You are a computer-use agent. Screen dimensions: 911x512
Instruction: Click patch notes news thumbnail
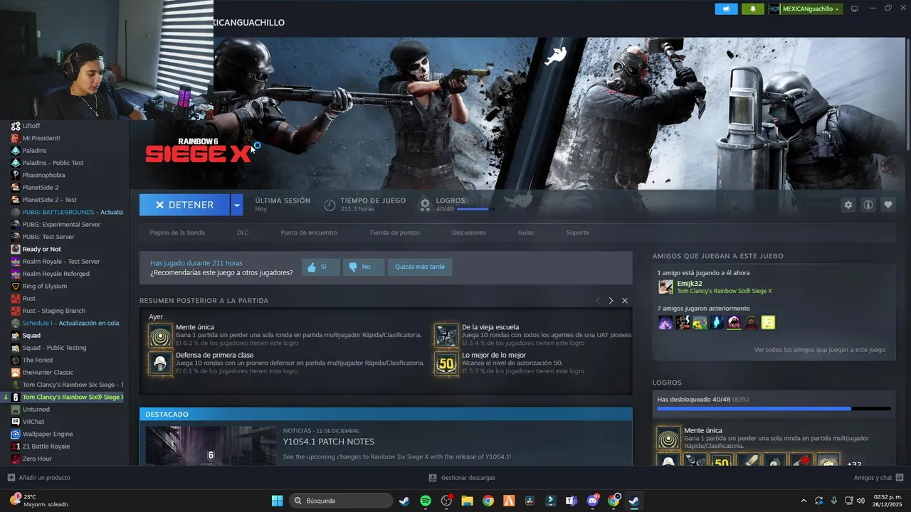tap(211, 446)
